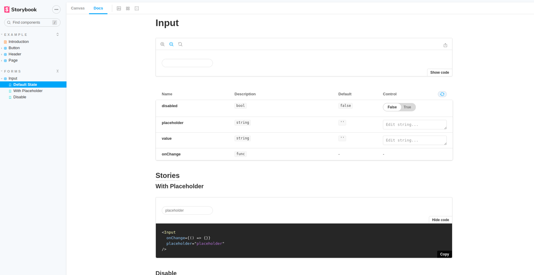
Task: Reset zoom in the preview toolbar
Action: [x=180, y=44]
